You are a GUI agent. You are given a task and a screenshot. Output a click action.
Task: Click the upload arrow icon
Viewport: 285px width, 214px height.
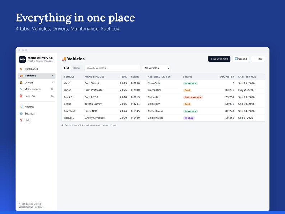pyautogui.click(x=236, y=59)
